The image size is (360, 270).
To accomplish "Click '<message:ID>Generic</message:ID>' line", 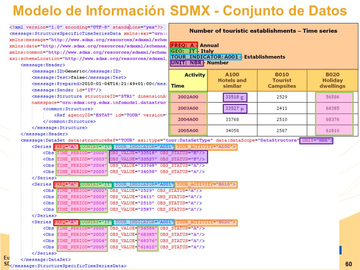I will click(76, 71).
